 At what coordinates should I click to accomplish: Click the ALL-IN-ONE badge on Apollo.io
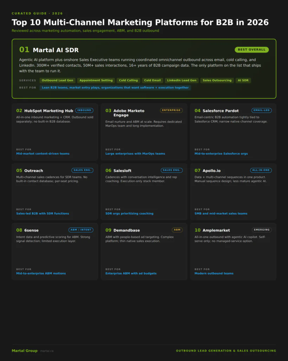pos(261,170)
